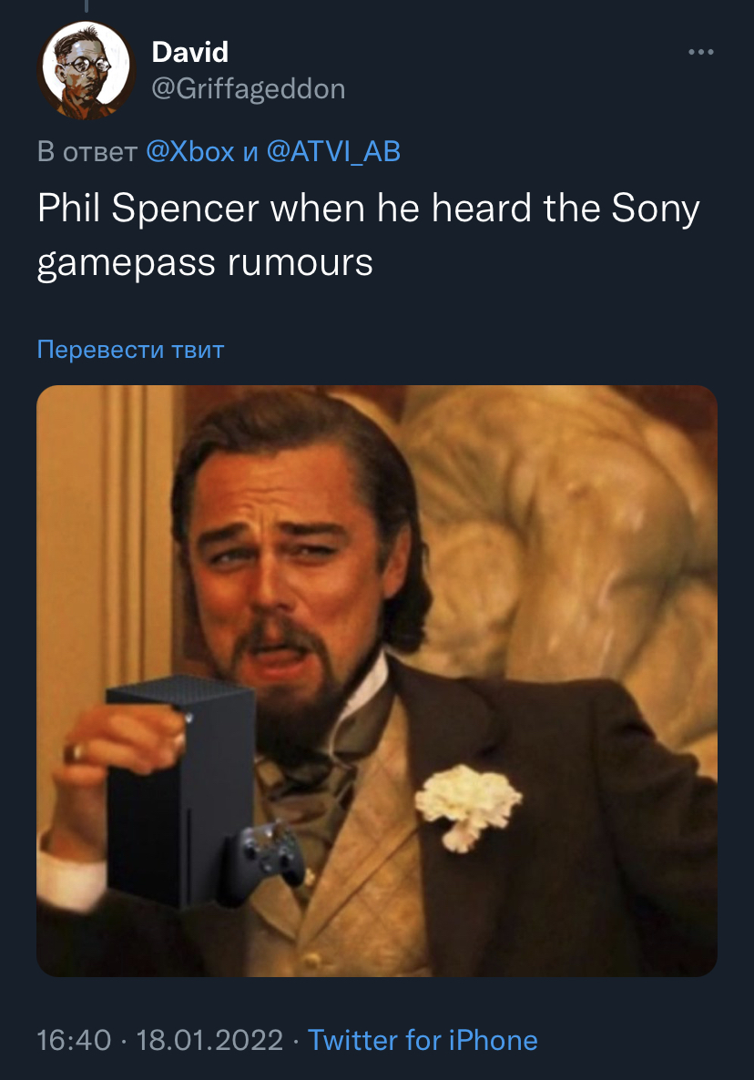Click the white flower boutonniere in the image
This screenshot has width=754, height=1080.
point(468,806)
